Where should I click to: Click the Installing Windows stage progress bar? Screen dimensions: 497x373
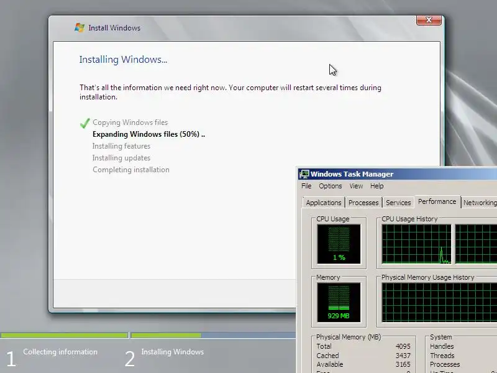213,335
